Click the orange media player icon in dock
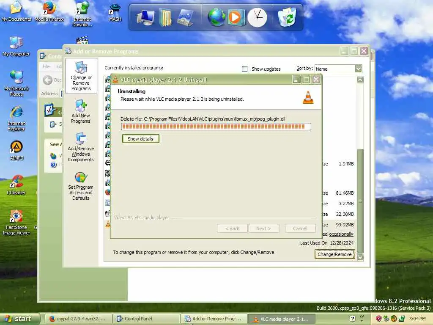 [x=236, y=17]
